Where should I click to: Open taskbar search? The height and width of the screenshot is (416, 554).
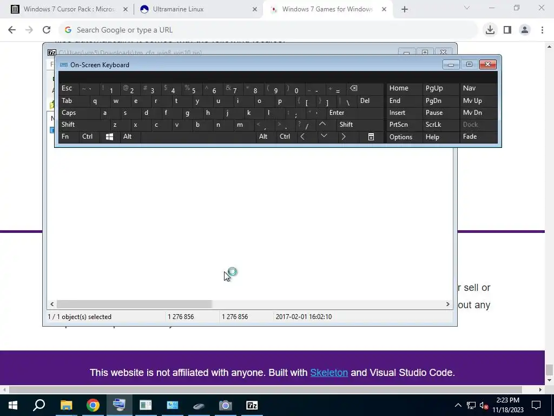(39, 405)
